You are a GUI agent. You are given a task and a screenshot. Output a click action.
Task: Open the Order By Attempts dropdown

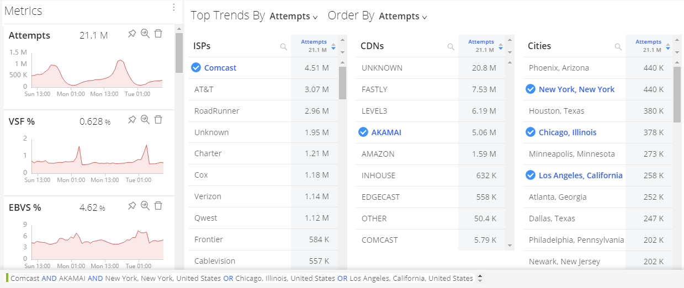403,17
